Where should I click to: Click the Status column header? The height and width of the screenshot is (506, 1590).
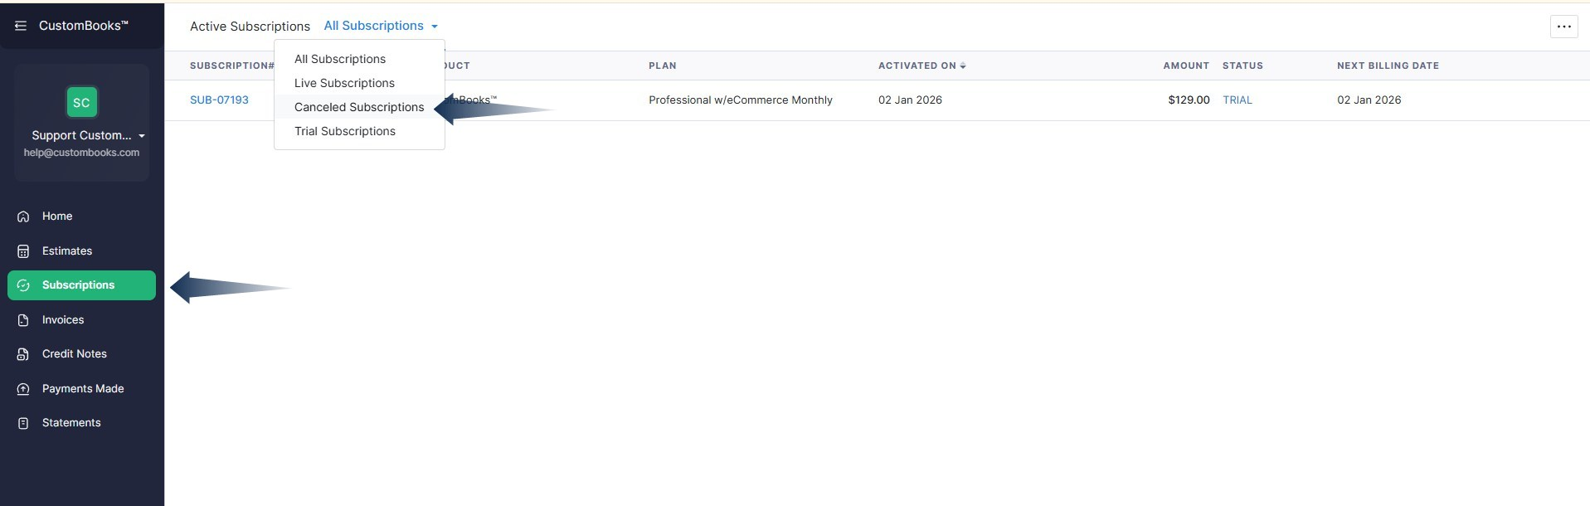pos(1242,66)
